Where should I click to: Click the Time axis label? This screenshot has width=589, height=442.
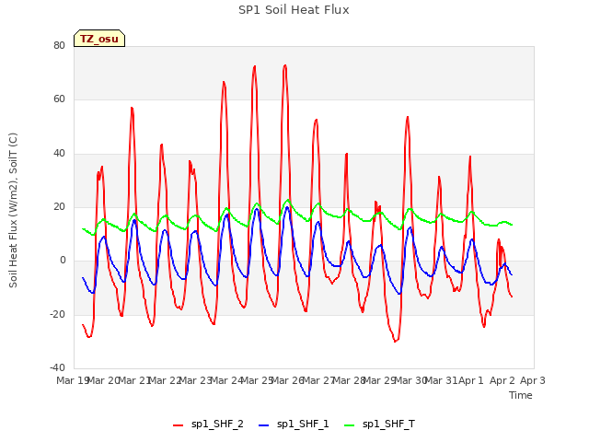coord(520,395)
